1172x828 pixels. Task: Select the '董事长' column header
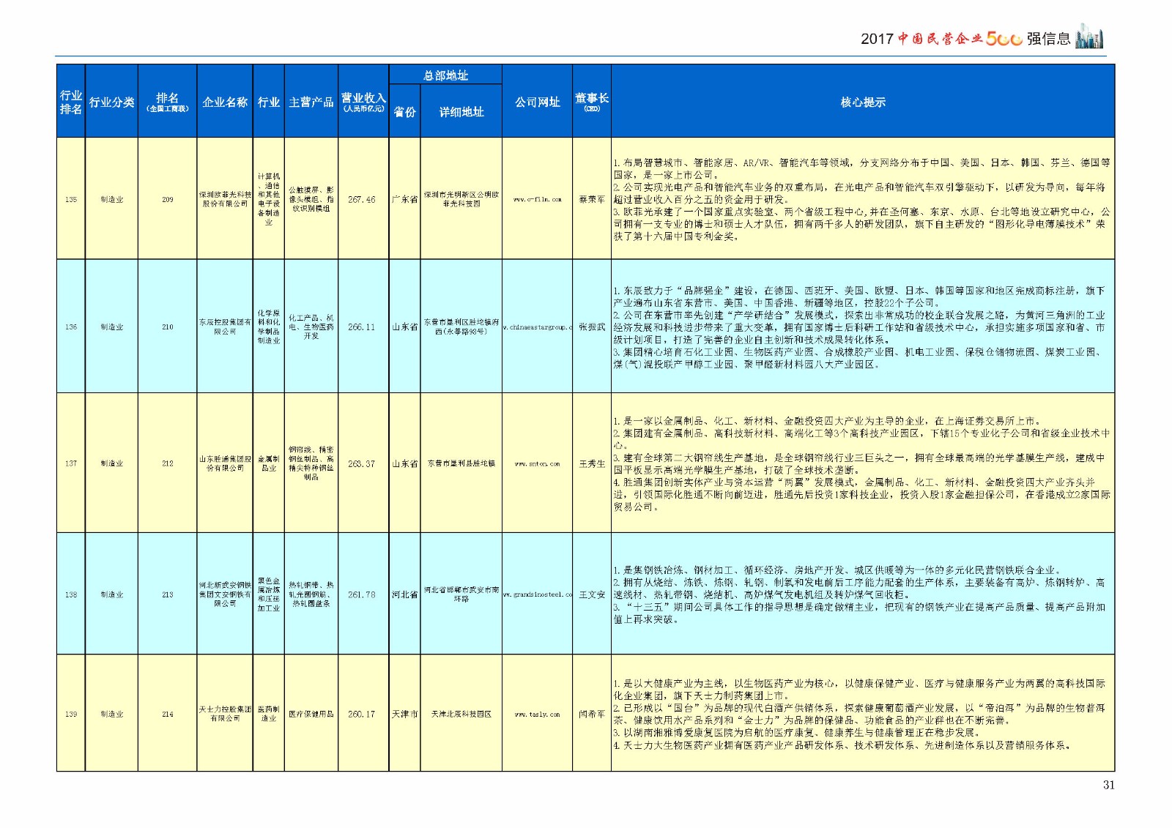tap(592, 102)
